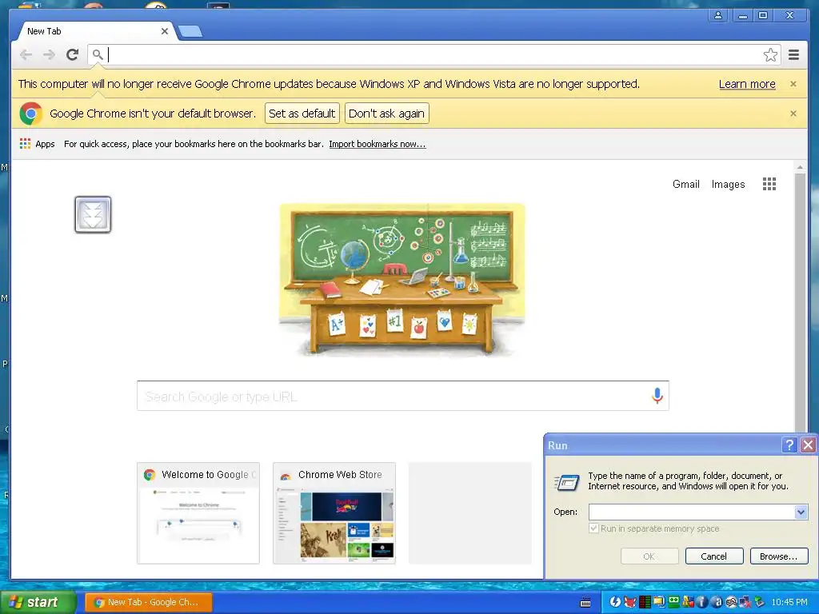Viewport: 819px width, 614px height.
Task: Click the Set as default button
Action: click(302, 114)
